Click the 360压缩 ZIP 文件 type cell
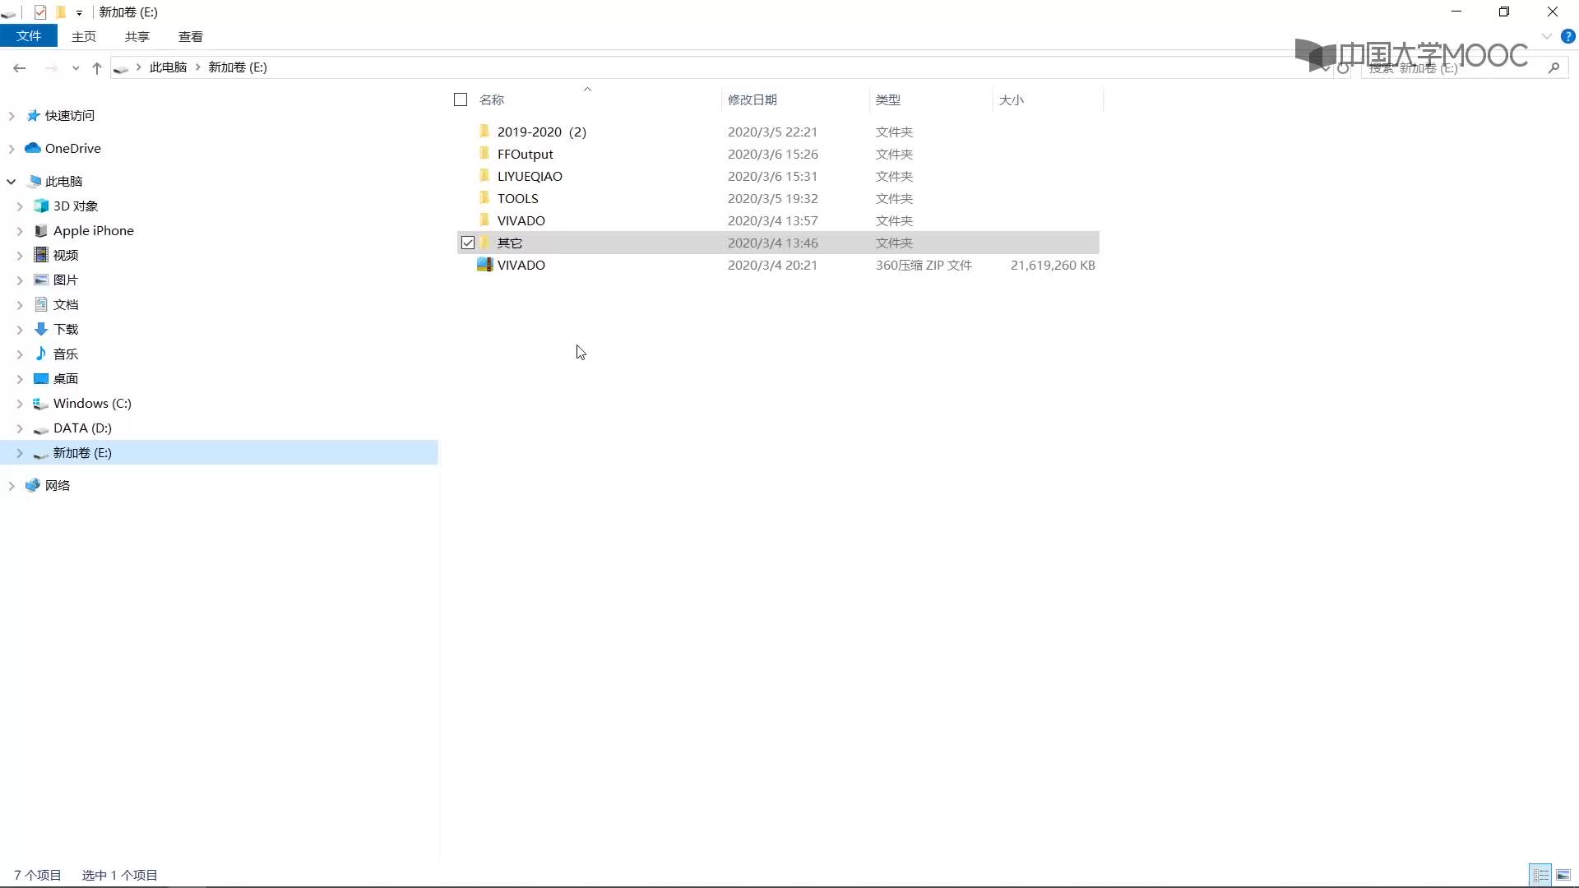 pos(924,265)
